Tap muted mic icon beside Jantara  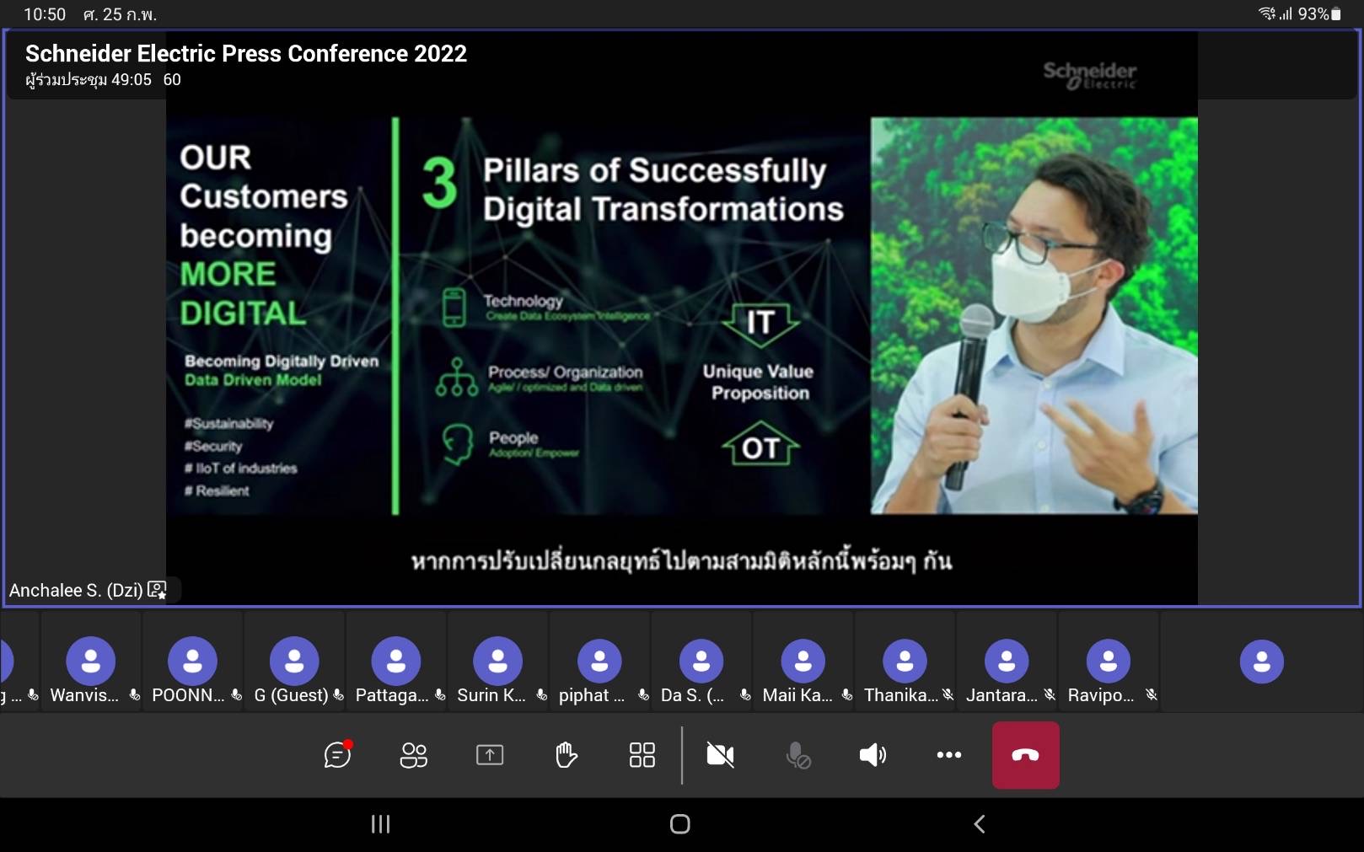click(1050, 695)
